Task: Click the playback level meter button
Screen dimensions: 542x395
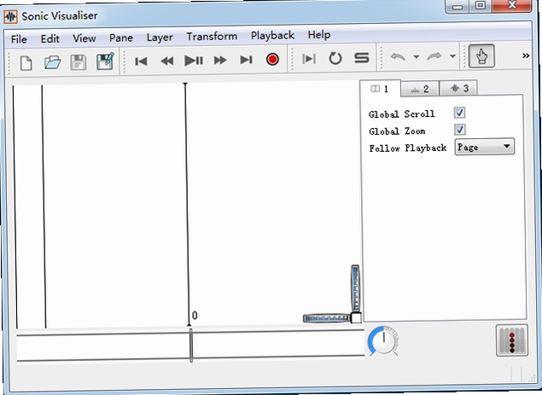Action: (512, 340)
